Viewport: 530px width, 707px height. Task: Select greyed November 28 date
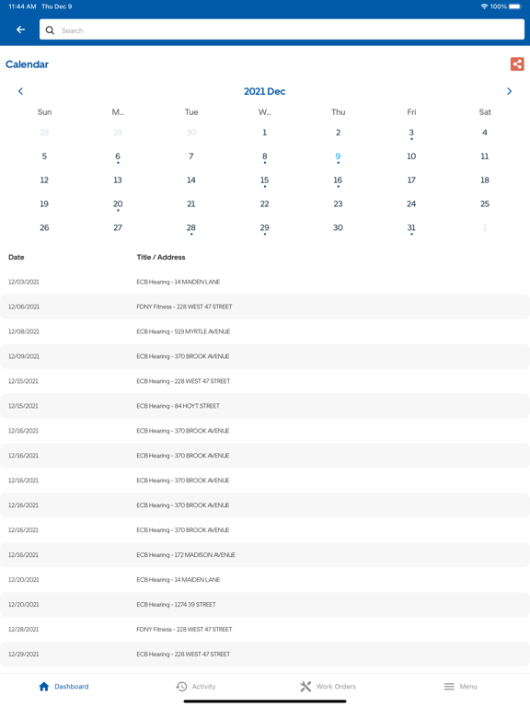click(x=44, y=133)
